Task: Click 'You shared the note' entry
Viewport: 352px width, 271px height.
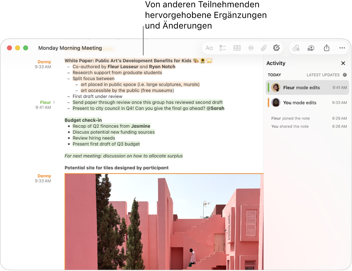Action: point(290,126)
